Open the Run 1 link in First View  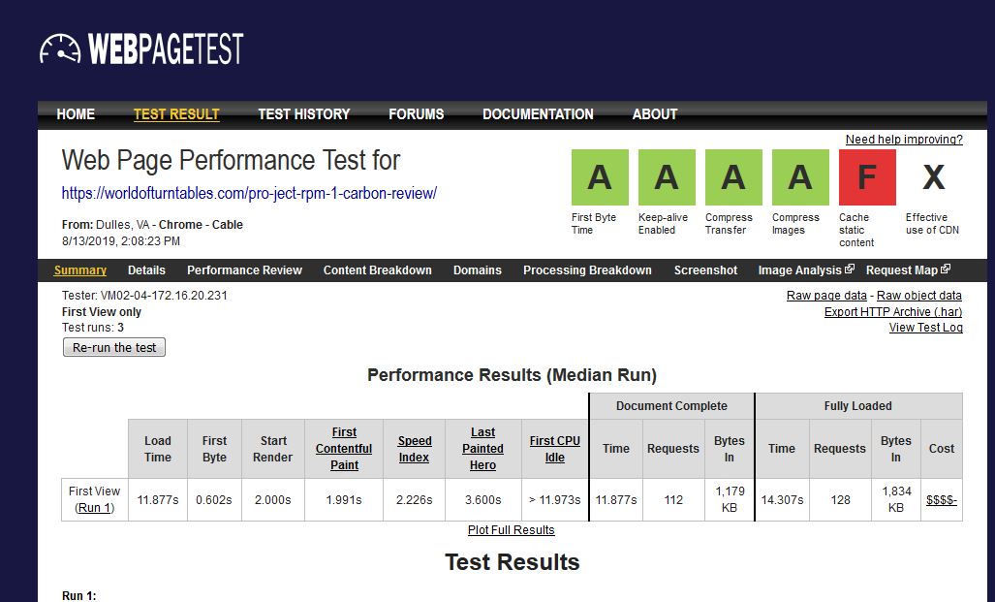(x=95, y=508)
